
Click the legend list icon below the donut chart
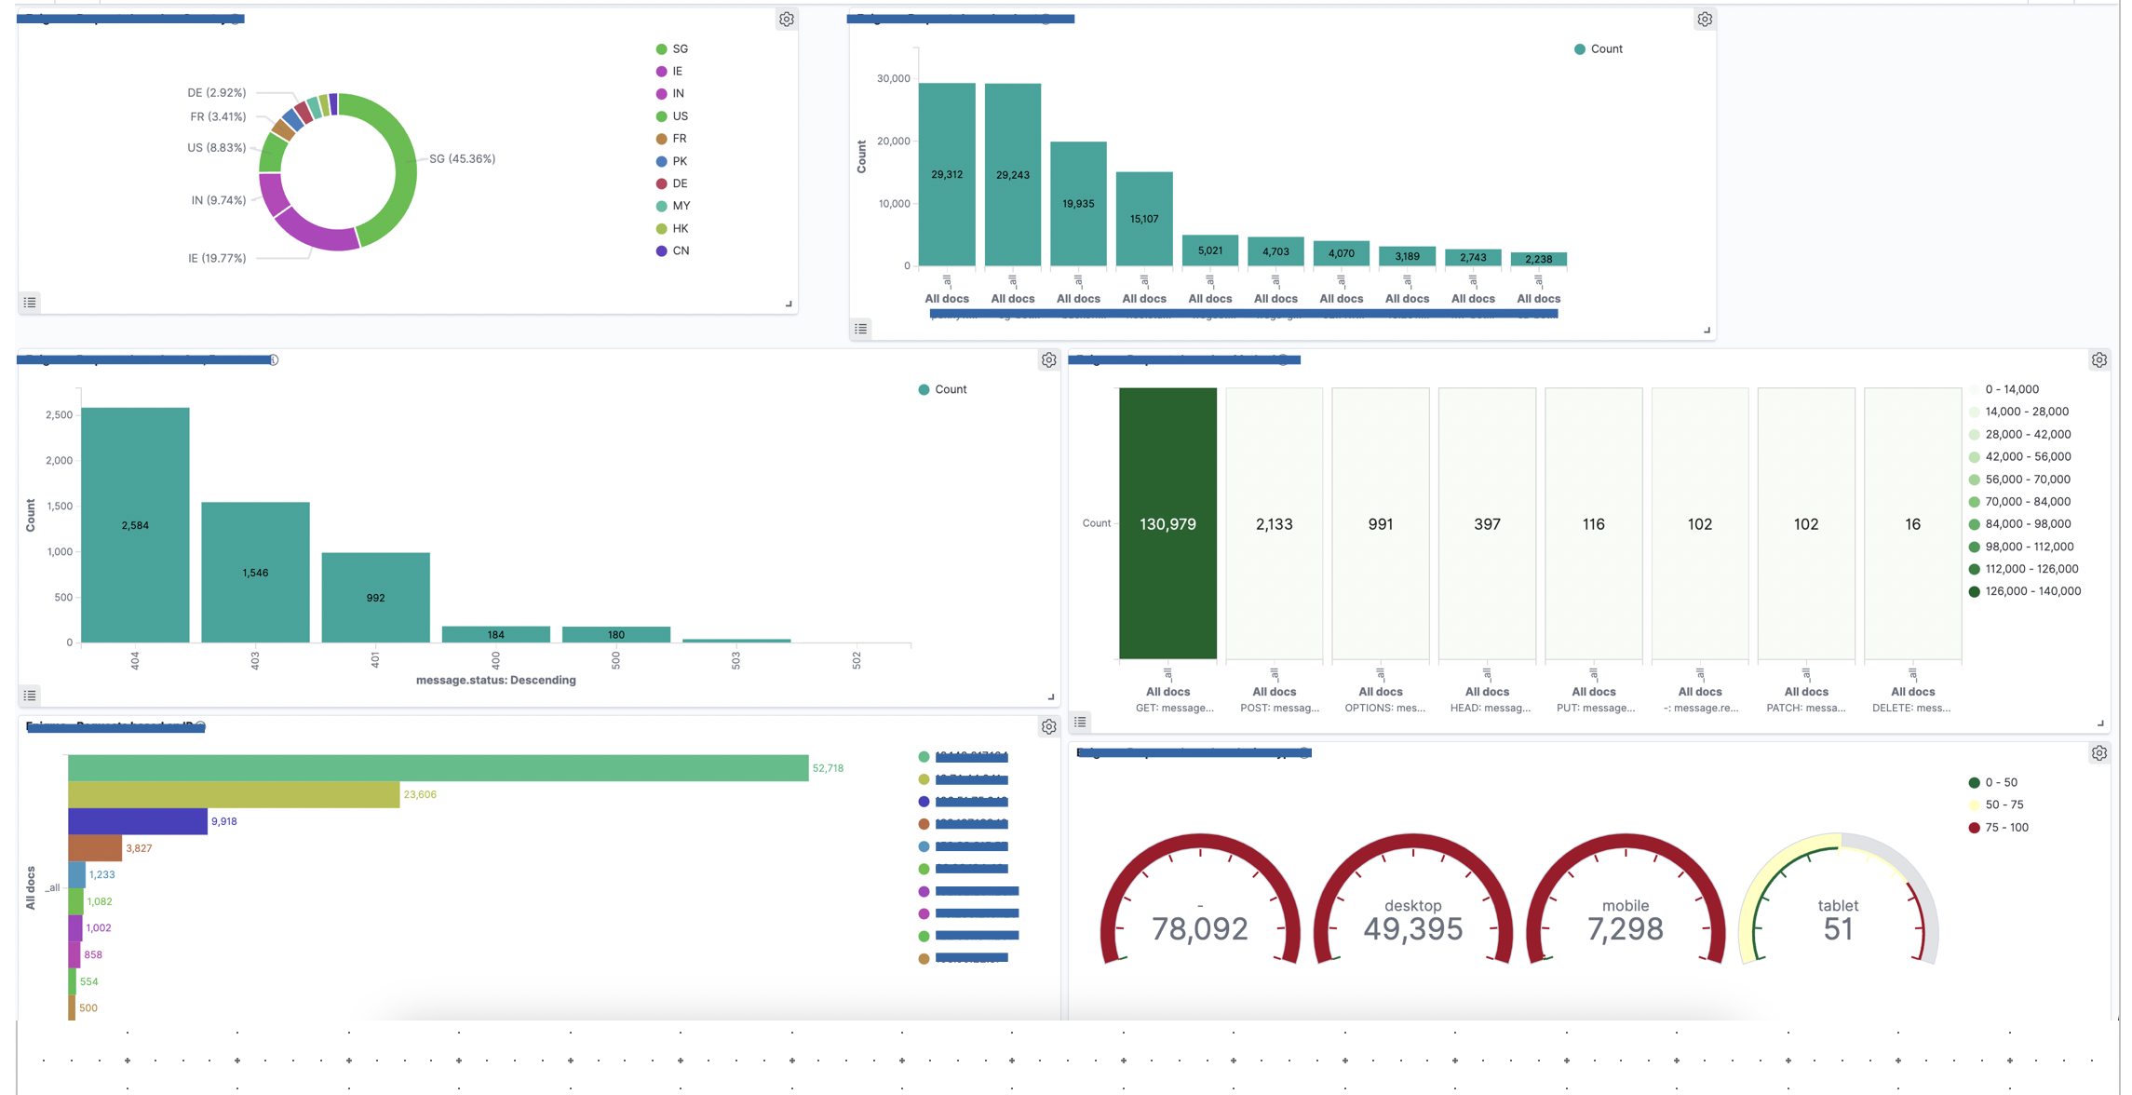pyautogui.click(x=29, y=303)
